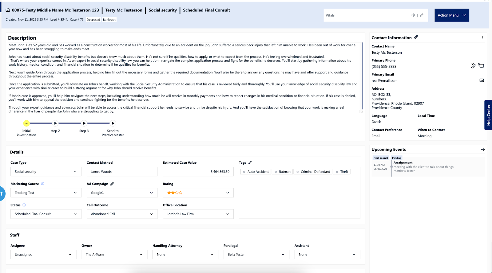Remove the Theft tag
The image size is (492, 273).
(337, 172)
